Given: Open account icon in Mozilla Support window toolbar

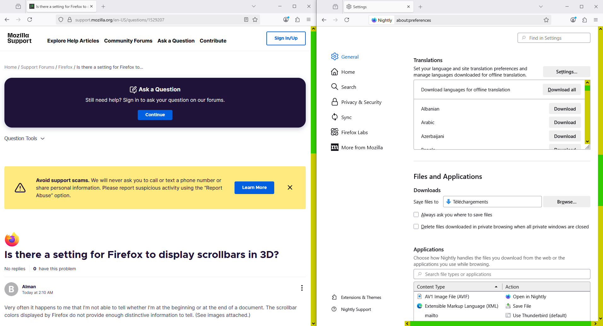Looking at the screenshot, I should pos(286,20).
